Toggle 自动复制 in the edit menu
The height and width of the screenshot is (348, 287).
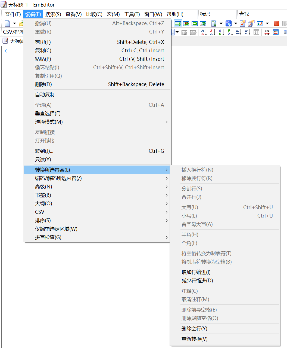45,94
